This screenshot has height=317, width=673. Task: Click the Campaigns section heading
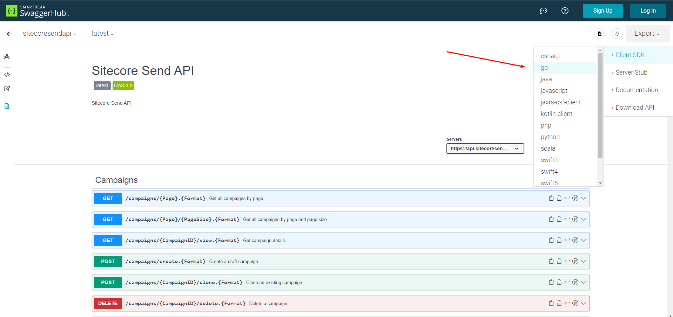coord(116,180)
